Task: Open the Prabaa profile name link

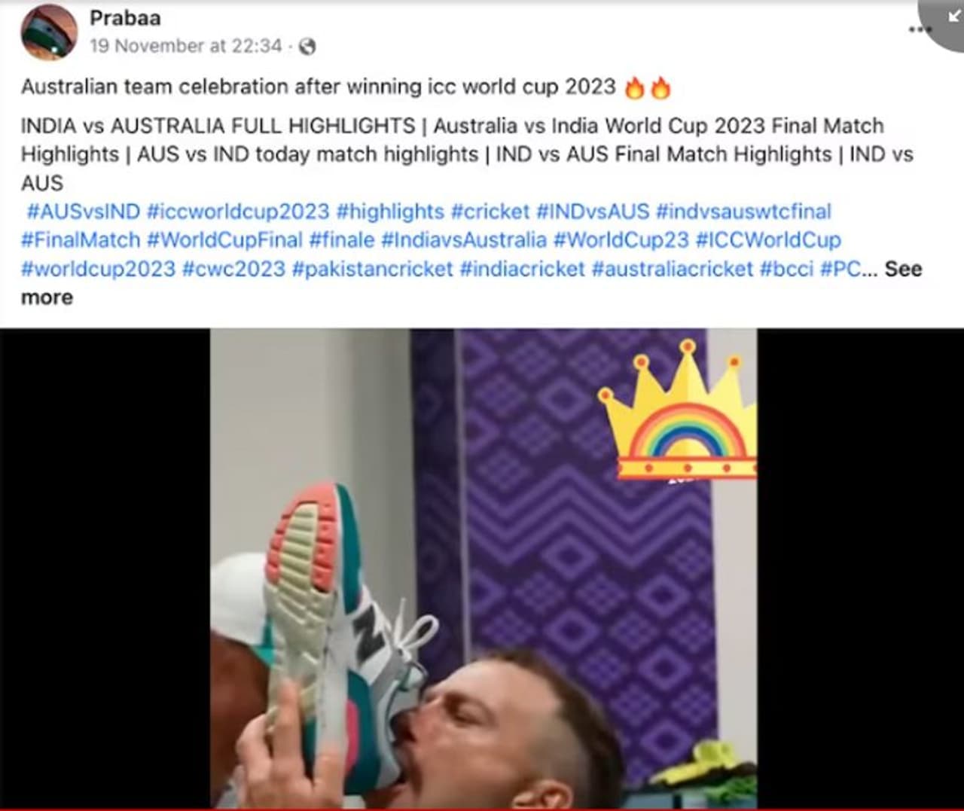Action: (125, 17)
